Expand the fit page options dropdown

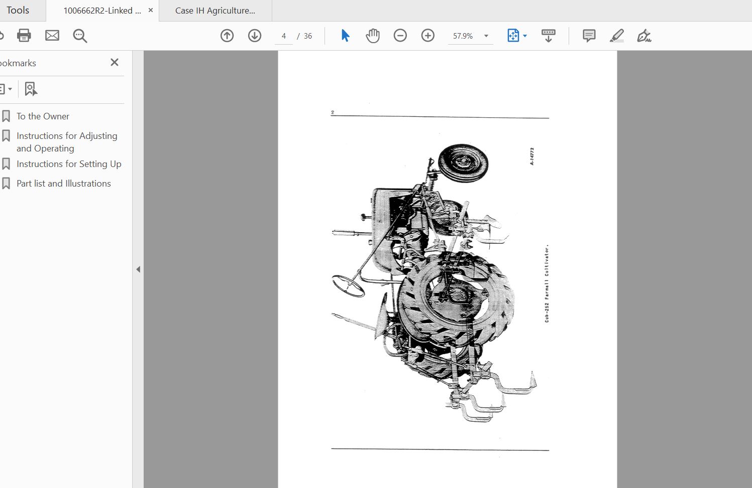(x=525, y=36)
